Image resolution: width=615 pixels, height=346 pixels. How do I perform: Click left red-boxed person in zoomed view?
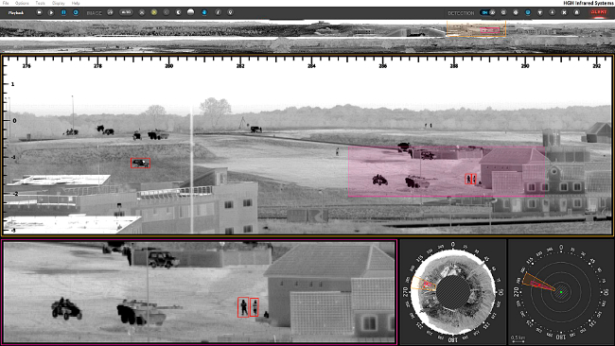click(243, 307)
